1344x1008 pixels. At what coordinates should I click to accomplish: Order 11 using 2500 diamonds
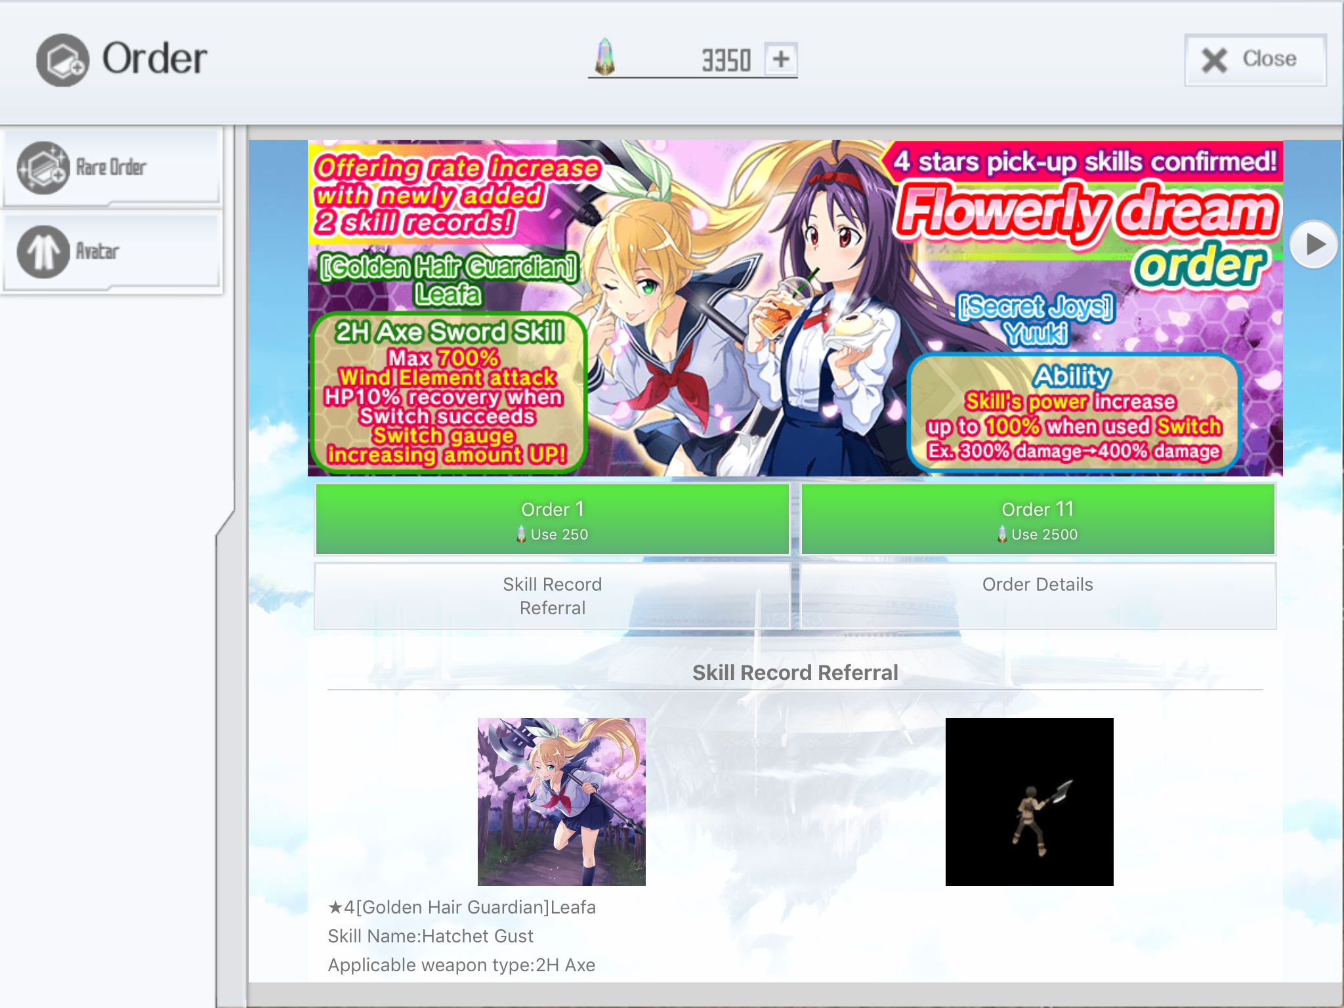tap(1038, 520)
